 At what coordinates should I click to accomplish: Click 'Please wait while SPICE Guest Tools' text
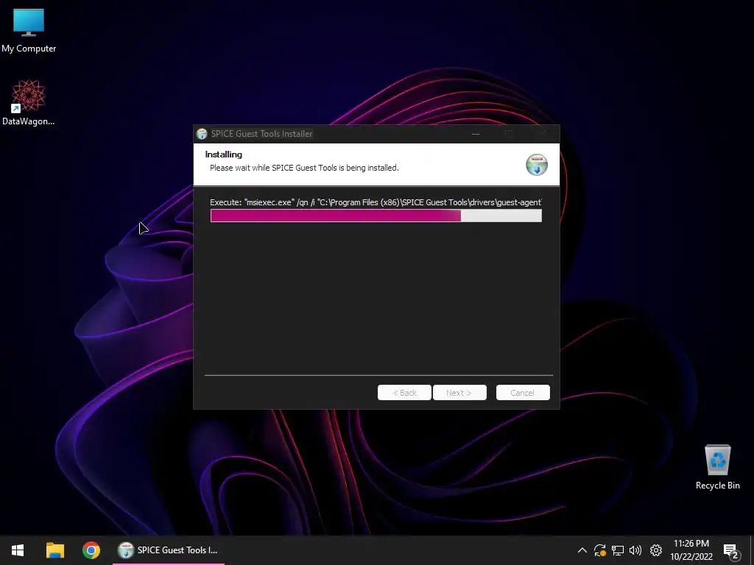(x=304, y=168)
